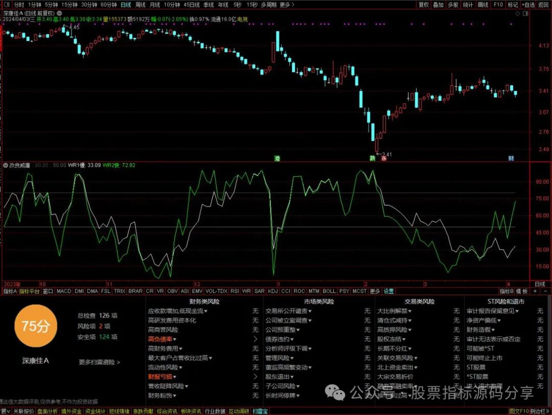Screen dimensions: 552x415
Task: Click the 模板 template button
Action: pos(522,291)
